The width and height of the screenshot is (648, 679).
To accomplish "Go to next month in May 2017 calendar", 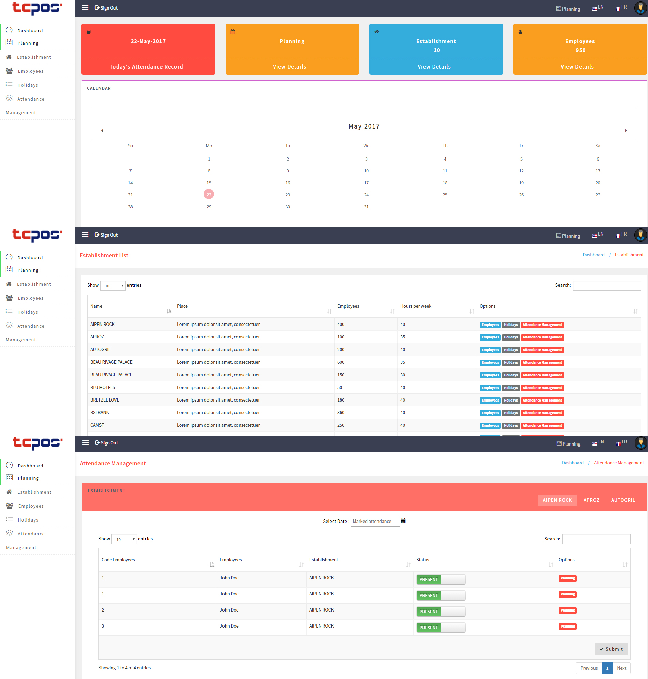I will click(626, 131).
